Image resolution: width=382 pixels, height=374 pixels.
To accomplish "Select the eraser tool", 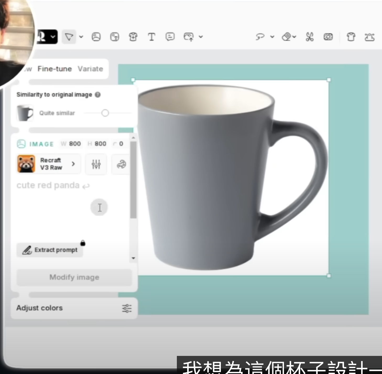I will [286, 37].
